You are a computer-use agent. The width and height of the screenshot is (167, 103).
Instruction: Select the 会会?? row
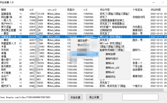click(83, 76)
